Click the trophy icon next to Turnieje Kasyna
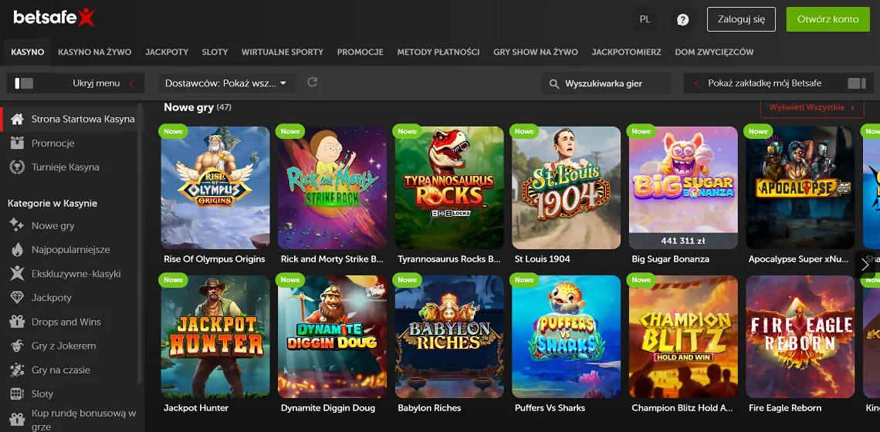Viewport: 880px width, 432px height. pos(17,167)
